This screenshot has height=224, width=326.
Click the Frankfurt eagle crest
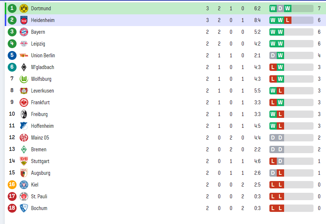24,102
